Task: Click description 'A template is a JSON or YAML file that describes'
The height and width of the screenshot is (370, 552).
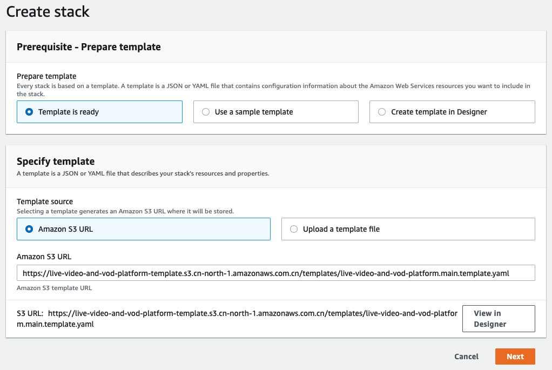Action: [x=143, y=173]
